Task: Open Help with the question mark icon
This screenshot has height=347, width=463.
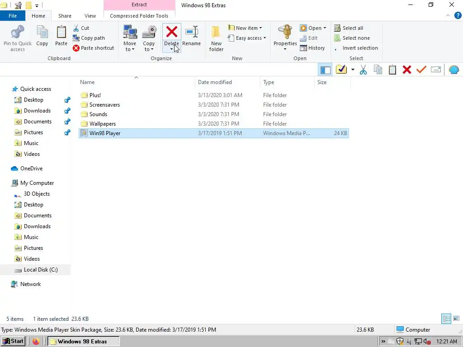Action: [458, 16]
